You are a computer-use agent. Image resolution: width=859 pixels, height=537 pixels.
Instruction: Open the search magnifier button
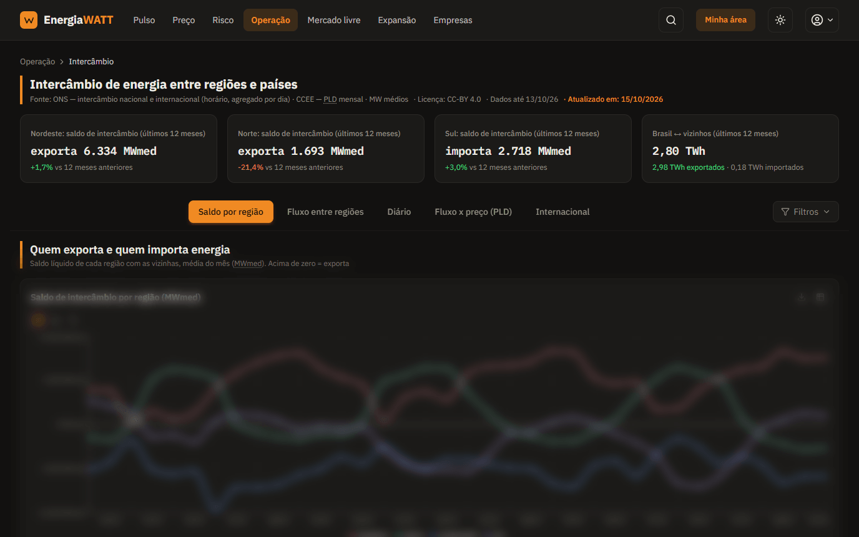coord(671,20)
